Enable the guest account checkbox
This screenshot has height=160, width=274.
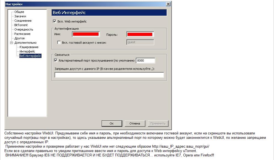point(59,42)
